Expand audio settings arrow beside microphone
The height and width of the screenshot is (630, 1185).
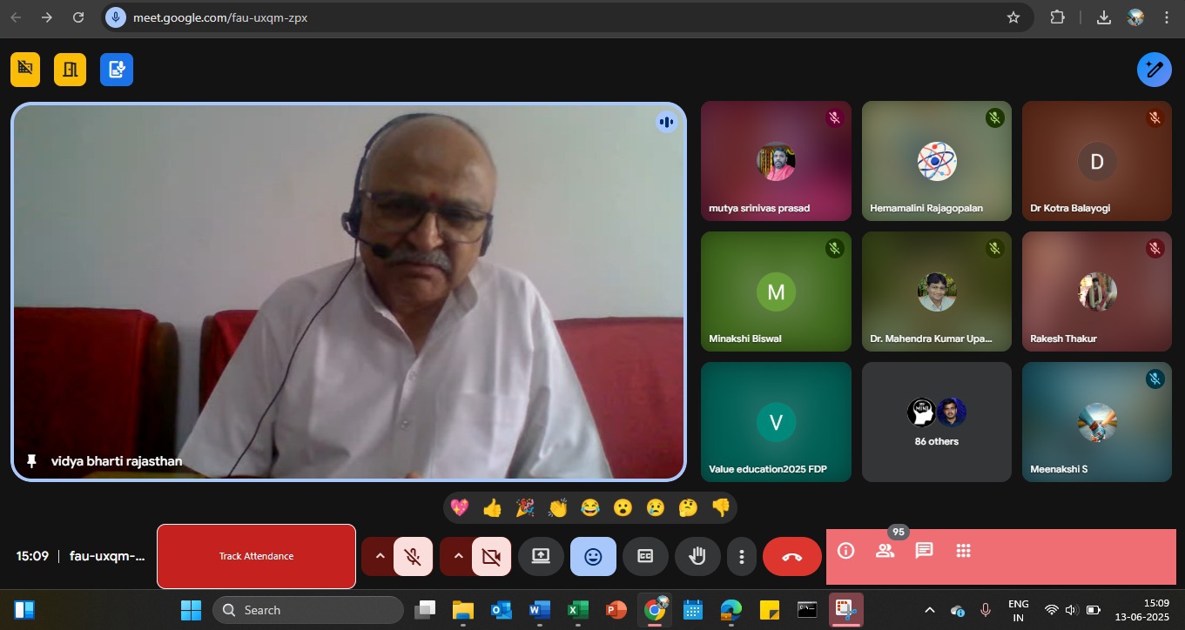pyautogui.click(x=379, y=557)
